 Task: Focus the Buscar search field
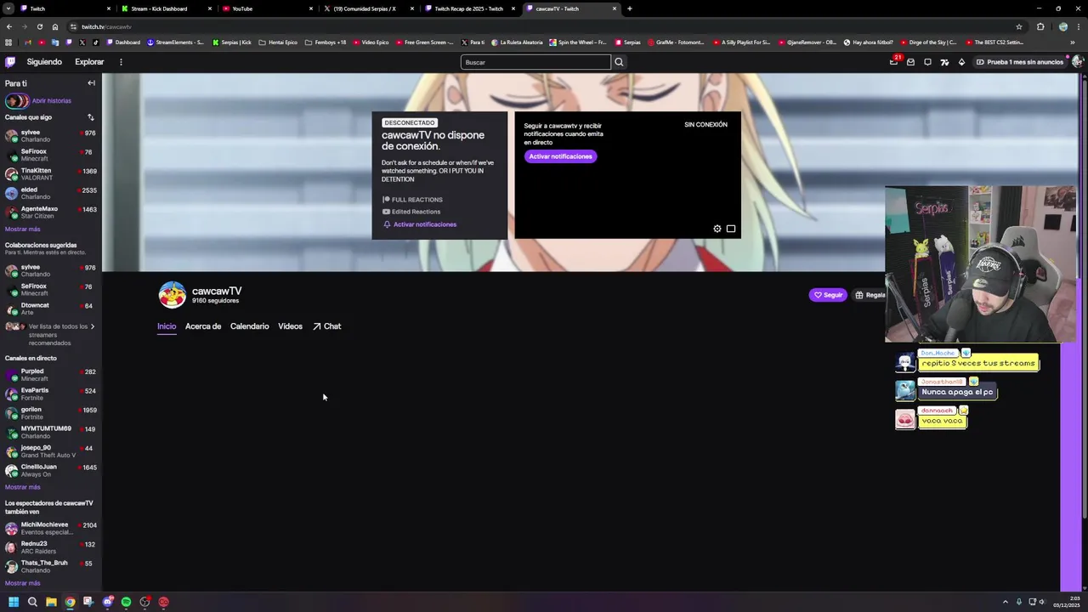tap(535, 62)
